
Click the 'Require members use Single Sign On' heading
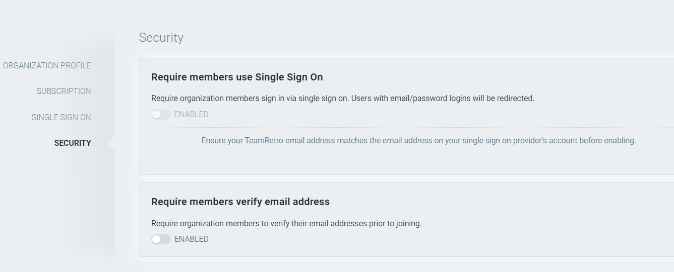237,77
